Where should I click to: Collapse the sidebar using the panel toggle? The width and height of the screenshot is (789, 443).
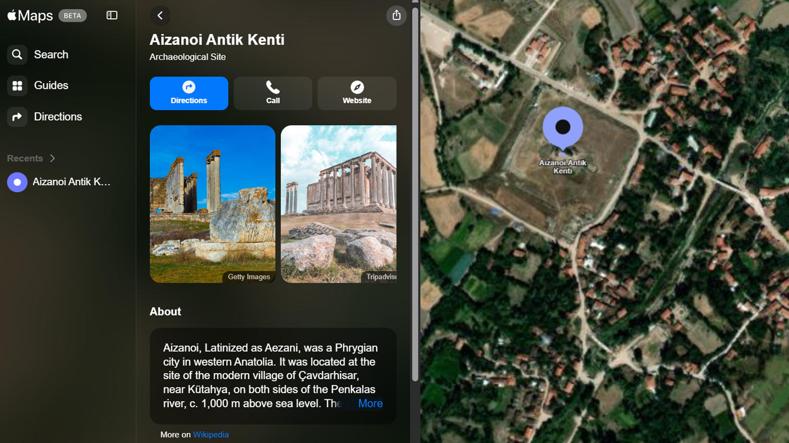(x=112, y=15)
